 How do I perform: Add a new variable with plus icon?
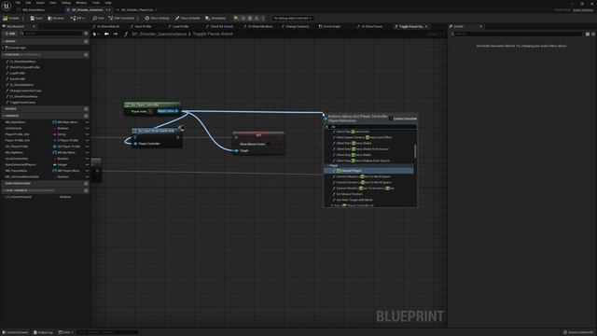86,116
